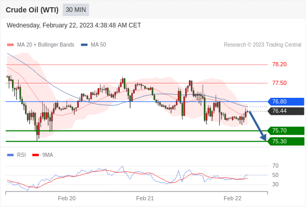
Task: Click the red 9MA legend swatch
Action: pyautogui.click(x=35, y=155)
